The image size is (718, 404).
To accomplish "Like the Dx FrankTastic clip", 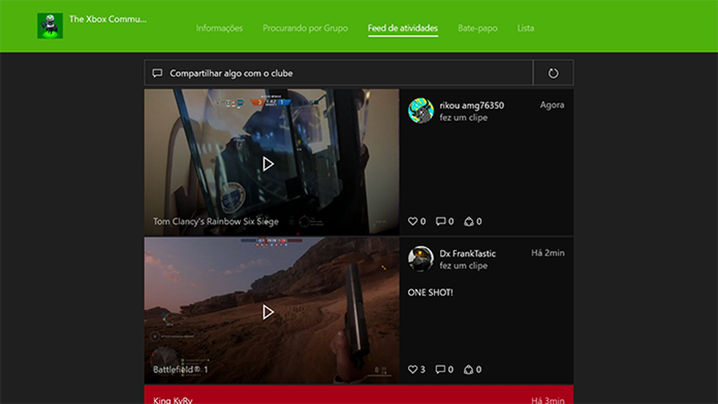I will point(412,369).
